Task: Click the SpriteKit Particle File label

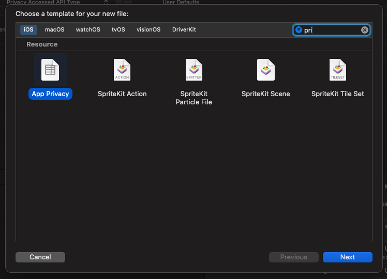Action: (193, 98)
